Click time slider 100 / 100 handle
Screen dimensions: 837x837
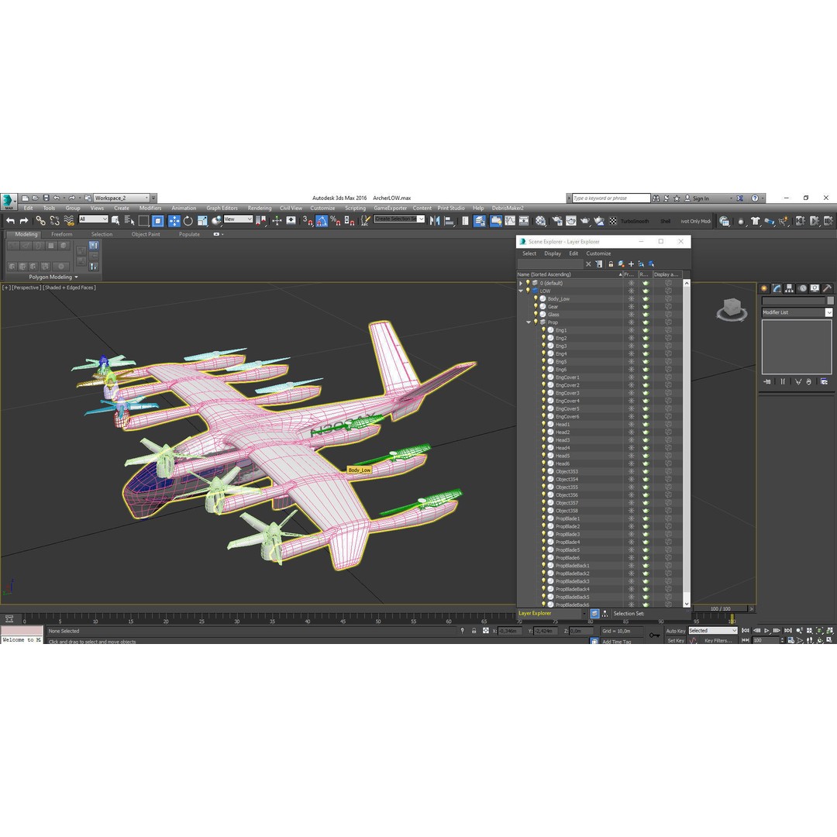[x=720, y=609]
